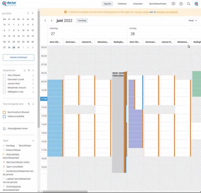Screen dimensions: 201x193
Task: Collapse the Tabel legend section
Action: [x=33, y=141]
